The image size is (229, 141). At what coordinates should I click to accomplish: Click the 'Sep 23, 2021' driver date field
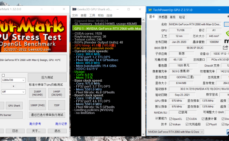[182, 95]
